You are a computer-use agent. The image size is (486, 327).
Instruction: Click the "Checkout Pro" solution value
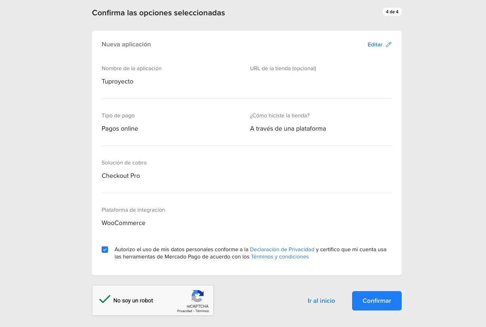point(121,176)
